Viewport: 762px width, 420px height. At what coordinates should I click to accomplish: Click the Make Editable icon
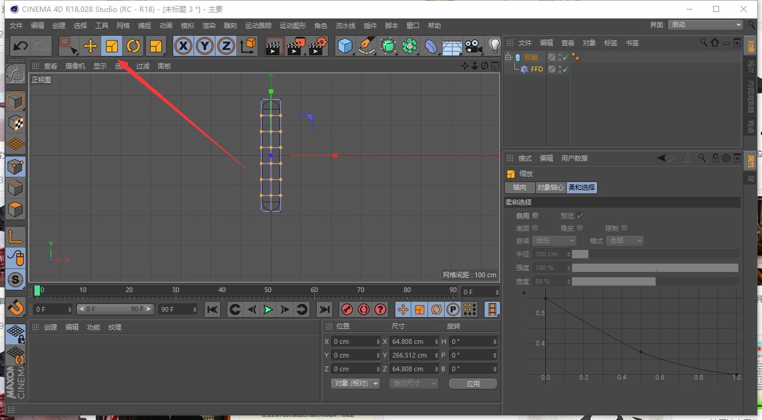[15, 74]
